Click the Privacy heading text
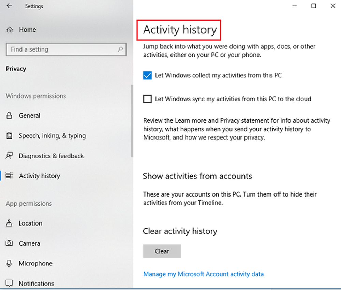 point(16,69)
